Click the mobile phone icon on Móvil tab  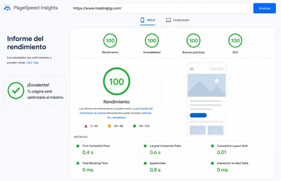coord(142,20)
